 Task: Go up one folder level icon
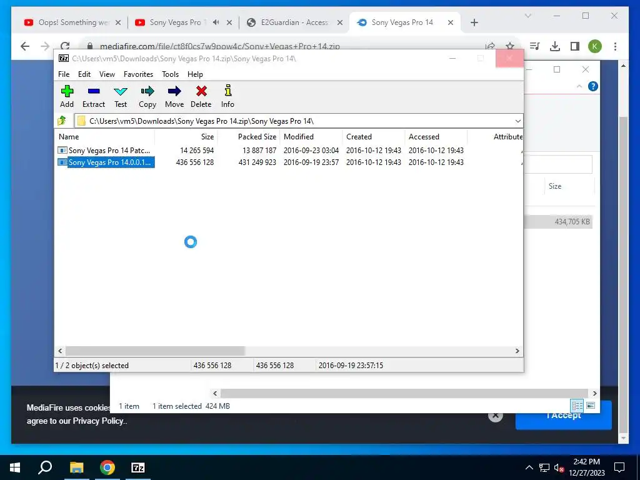[x=62, y=121]
